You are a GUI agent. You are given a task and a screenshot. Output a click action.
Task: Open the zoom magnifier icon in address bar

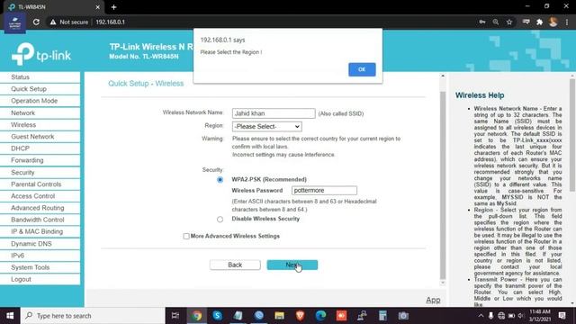496,22
